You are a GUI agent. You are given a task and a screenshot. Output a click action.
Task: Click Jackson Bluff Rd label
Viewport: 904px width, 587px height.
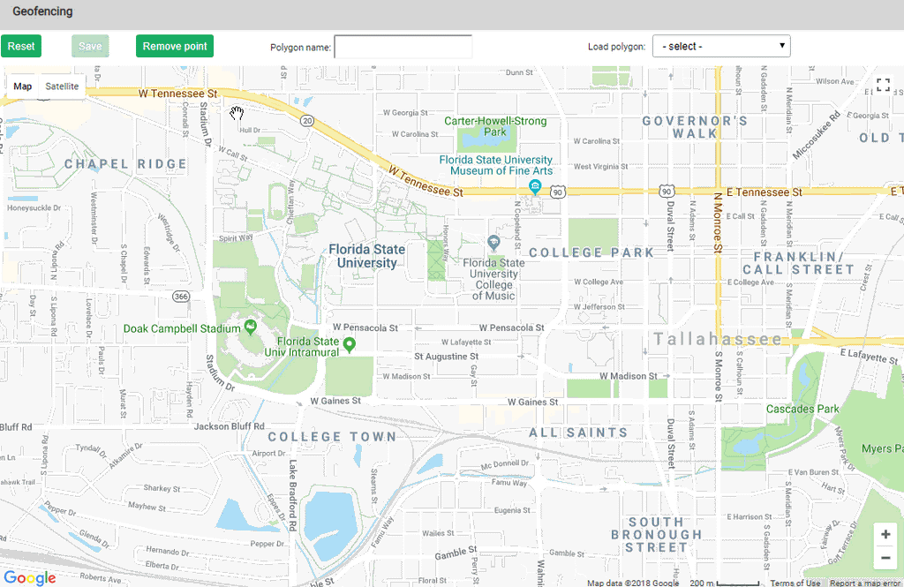(x=229, y=426)
